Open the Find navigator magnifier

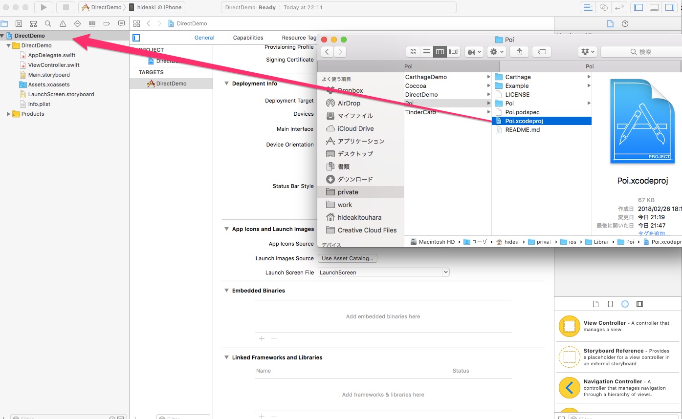click(x=48, y=23)
